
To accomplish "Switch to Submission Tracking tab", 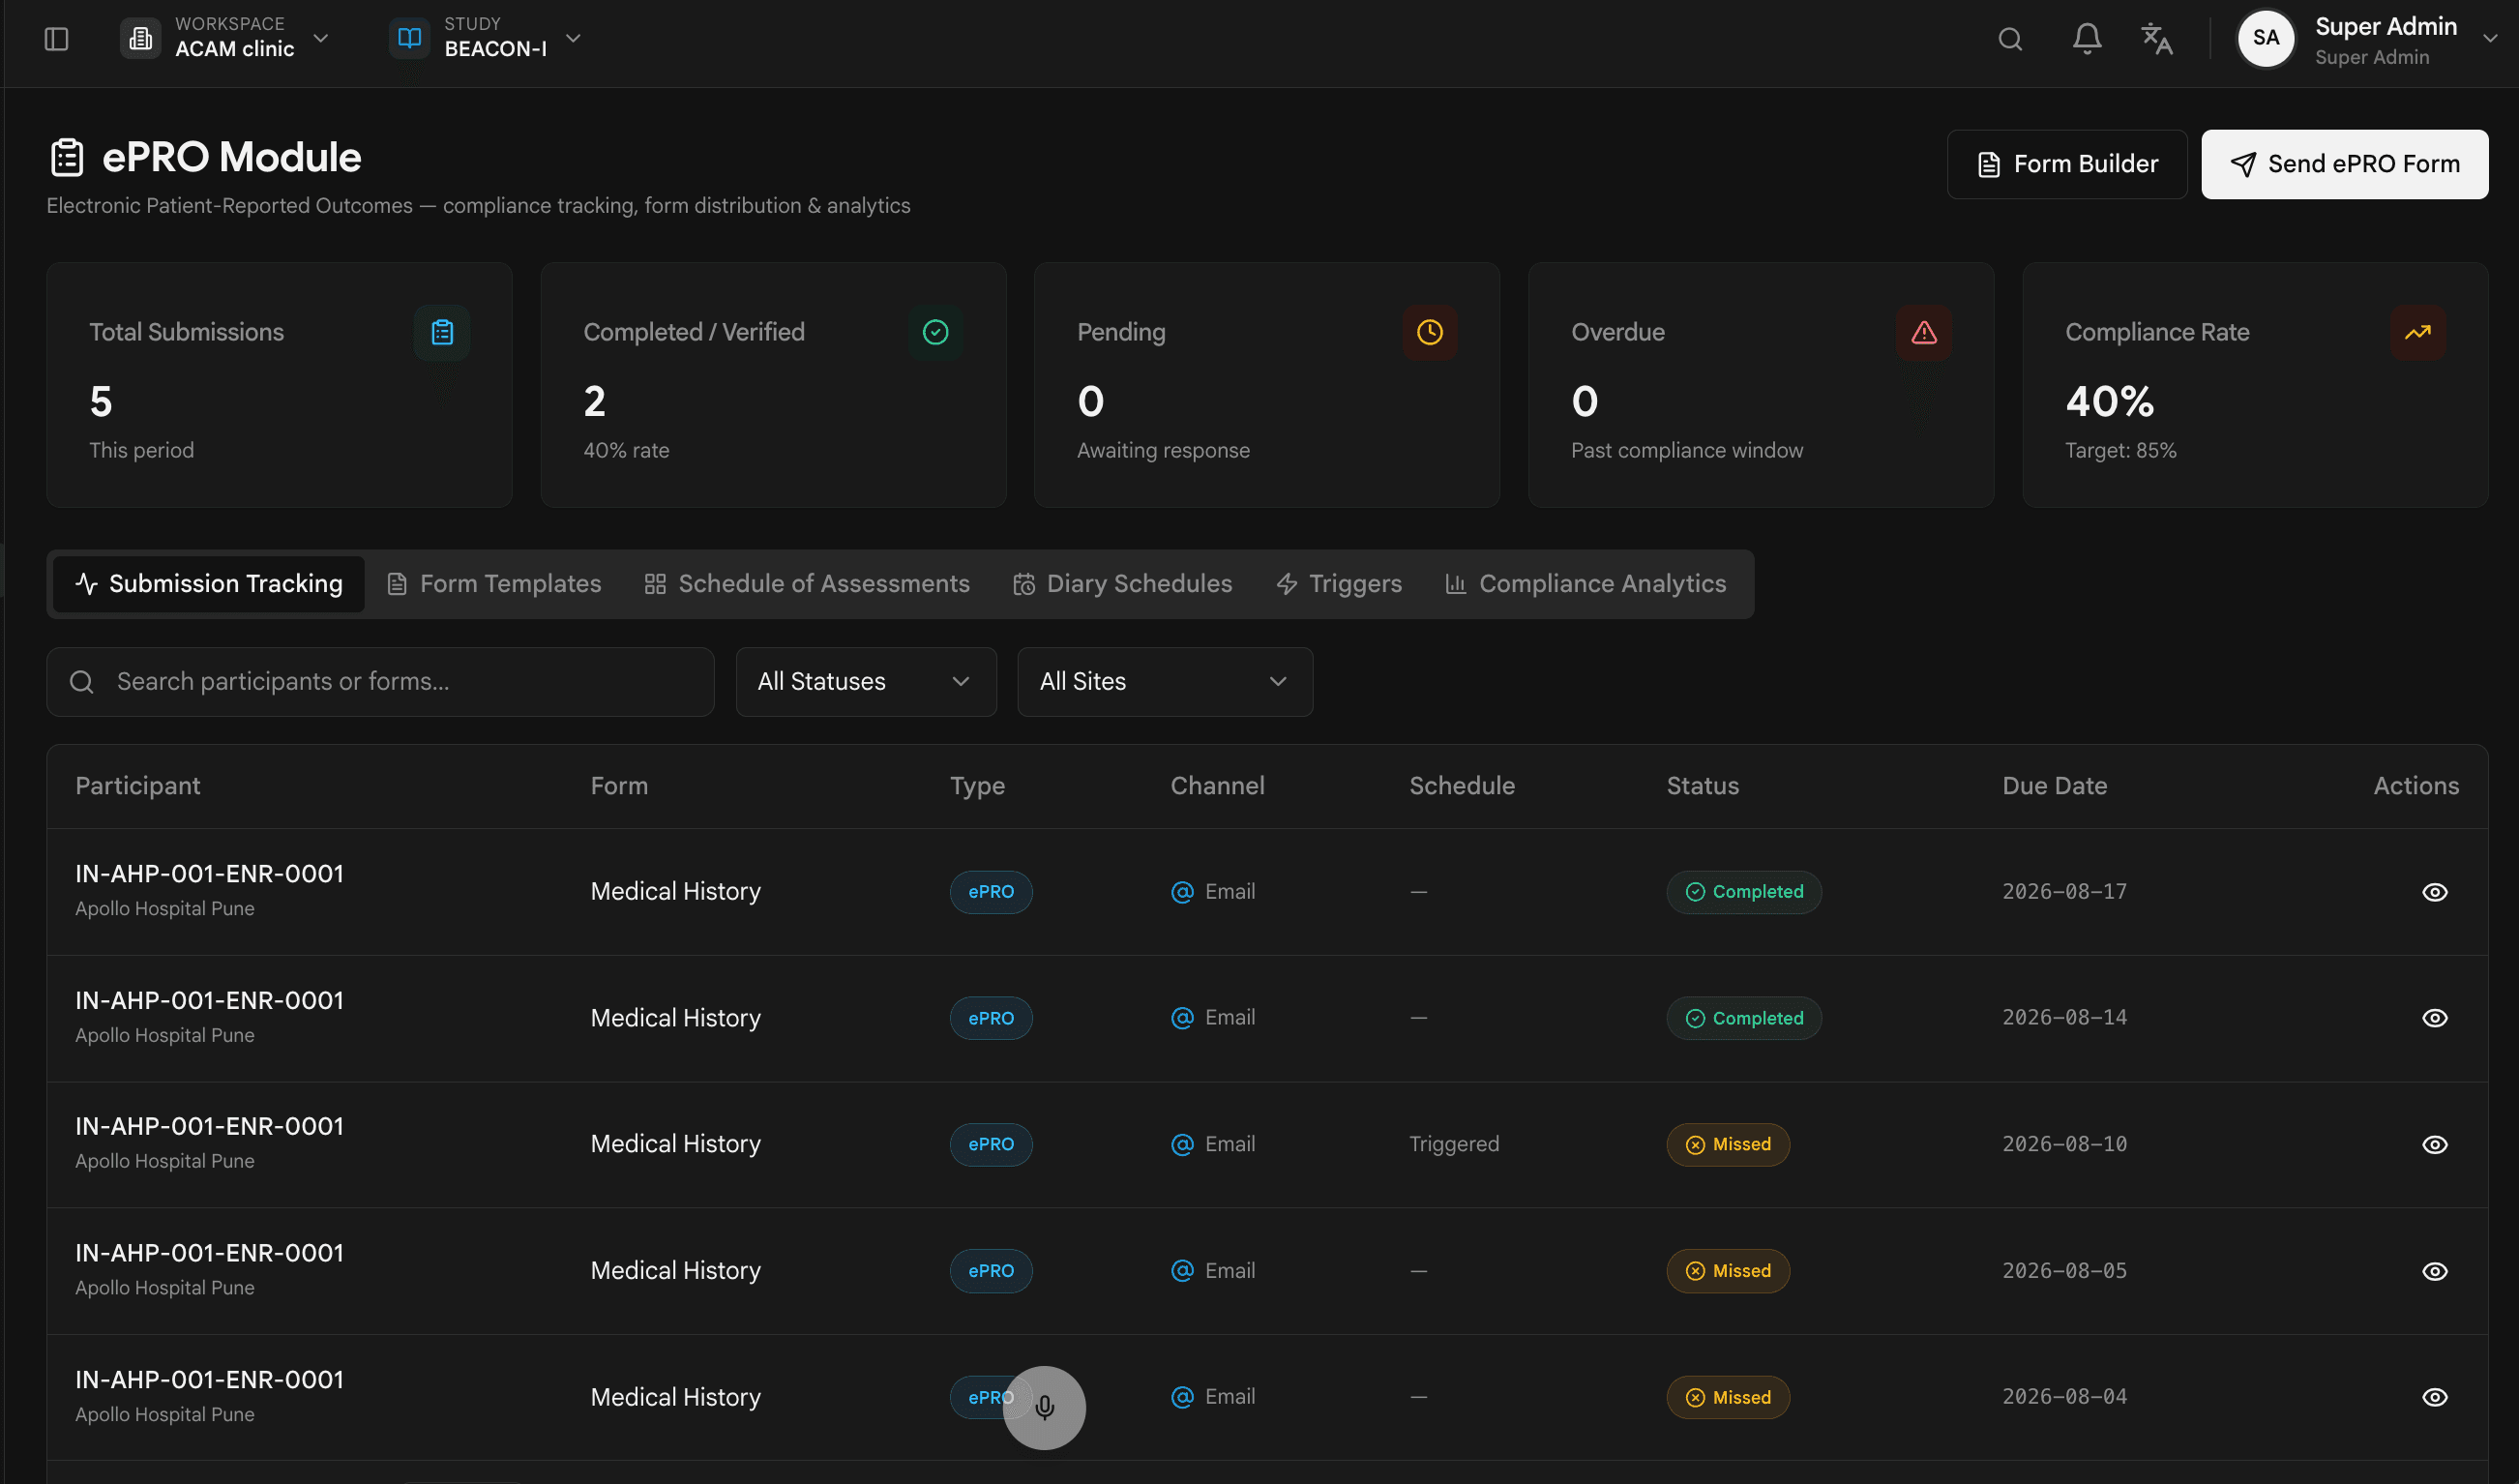I will tap(209, 584).
